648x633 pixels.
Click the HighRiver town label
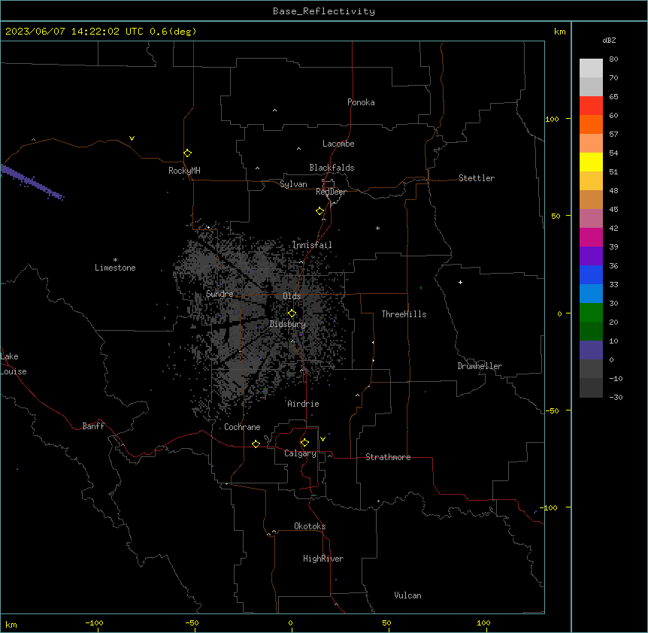point(323,559)
